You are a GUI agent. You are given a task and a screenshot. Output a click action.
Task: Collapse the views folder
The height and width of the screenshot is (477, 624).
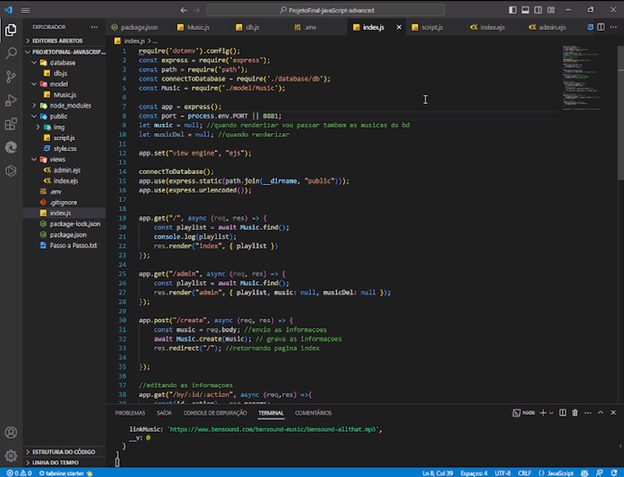pyautogui.click(x=57, y=159)
